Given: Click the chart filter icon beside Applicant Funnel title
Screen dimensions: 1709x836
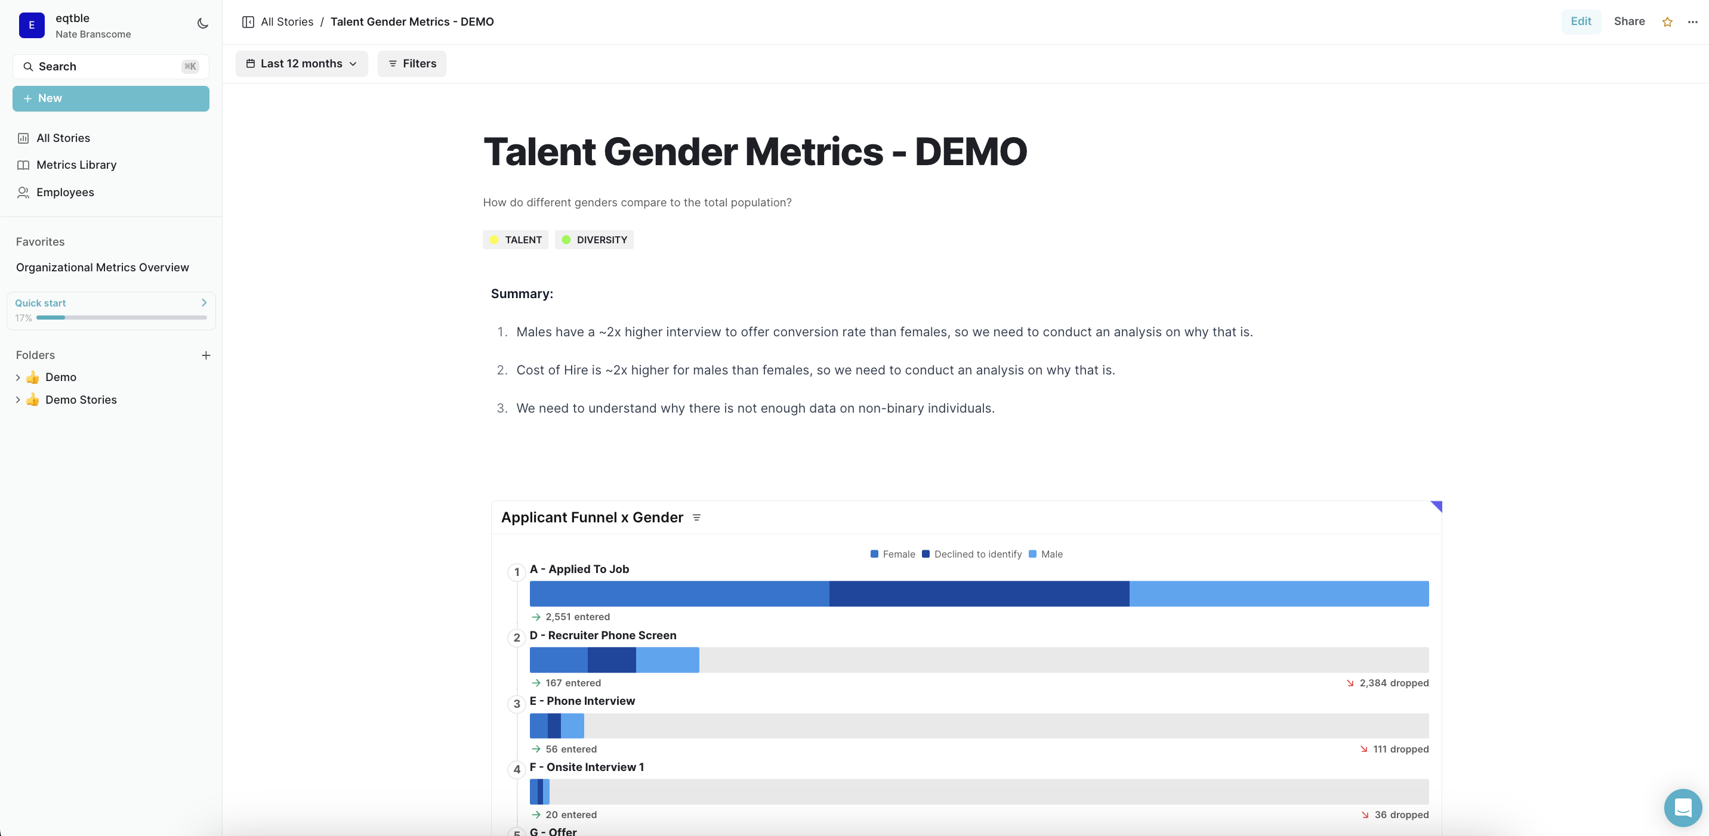Looking at the screenshot, I should pos(696,518).
